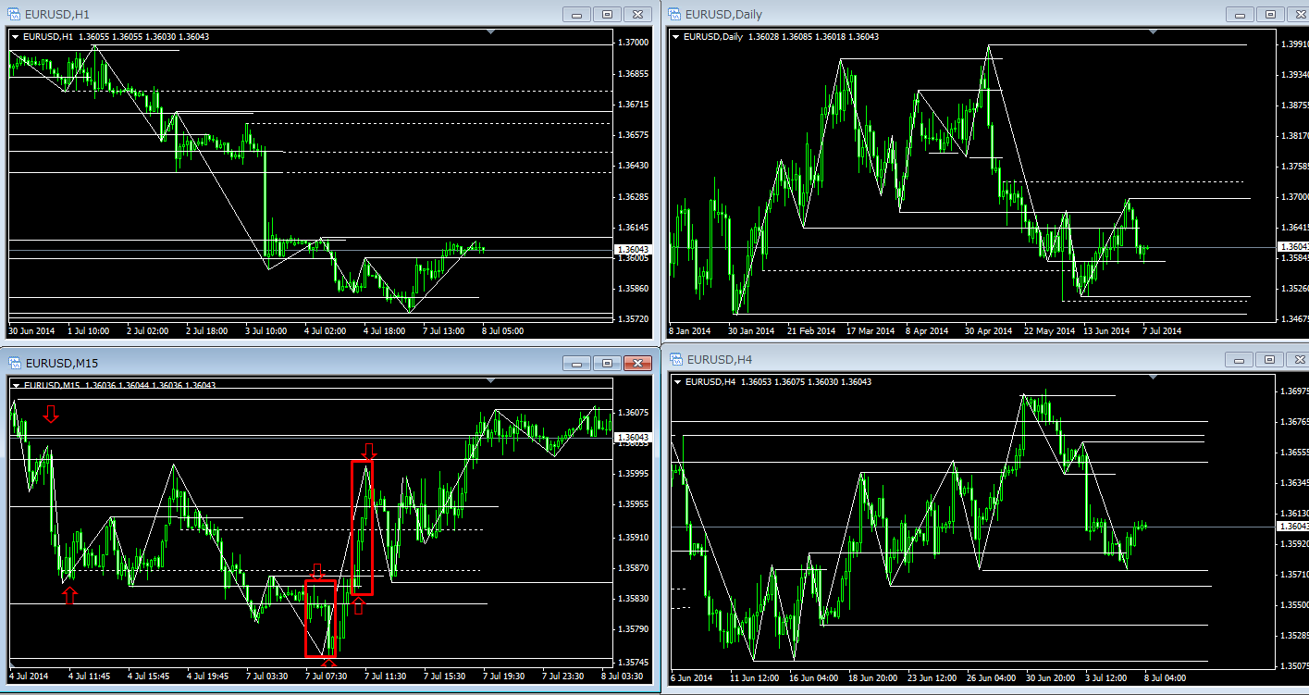Screen dimensions: 1309x695
Task: Close the EURUSD,M15 chart window
Action: tap(637, 363)
